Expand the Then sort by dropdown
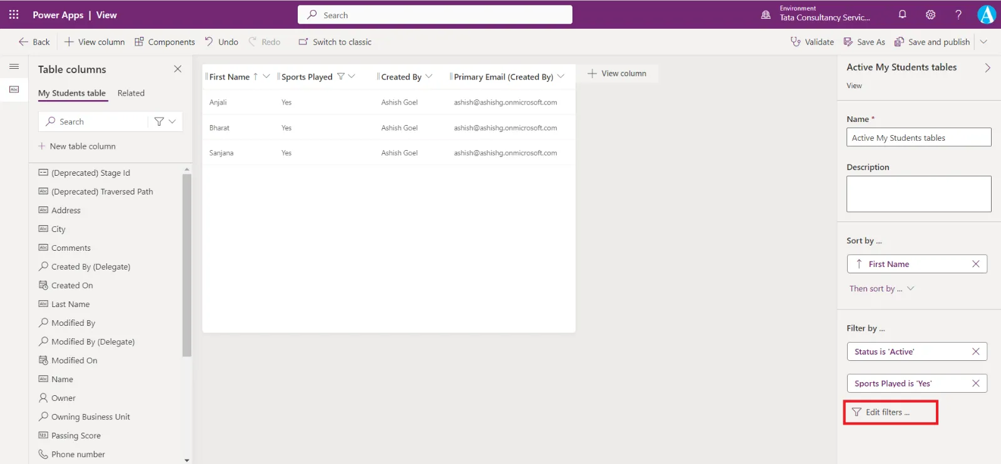This screenshot has height=464, width=1001. tap(882, 288)
